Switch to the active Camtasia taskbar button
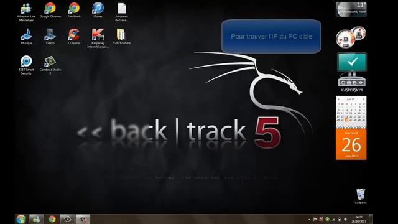 83,219
